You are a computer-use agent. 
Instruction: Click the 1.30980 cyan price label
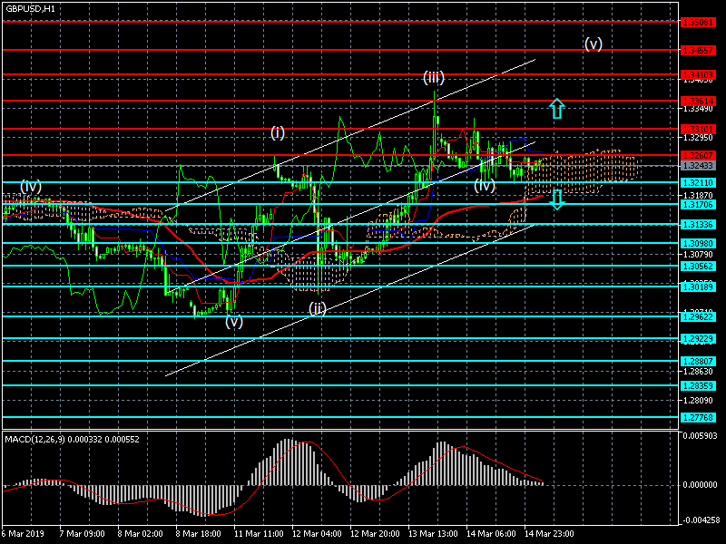(698, 243)
